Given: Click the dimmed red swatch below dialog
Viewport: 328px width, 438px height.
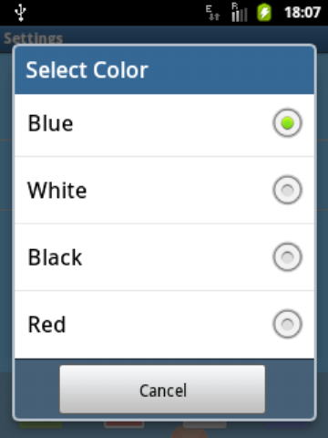Looking at the screenshot, I should 124,424.
